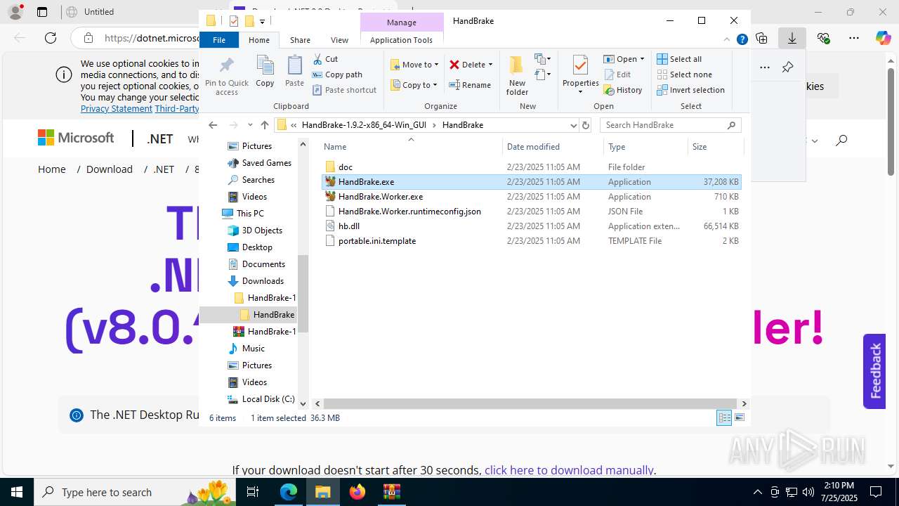
Task: Open Edge Copilot icon
Action: pyautogui.click(x=883, y=38)
